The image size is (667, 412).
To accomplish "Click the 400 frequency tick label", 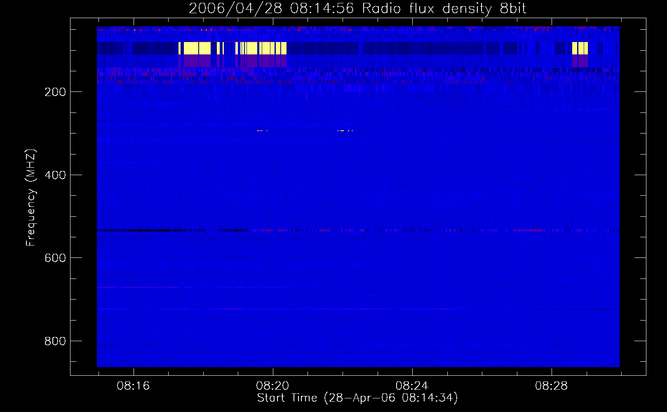I will [x=55, y=175].
